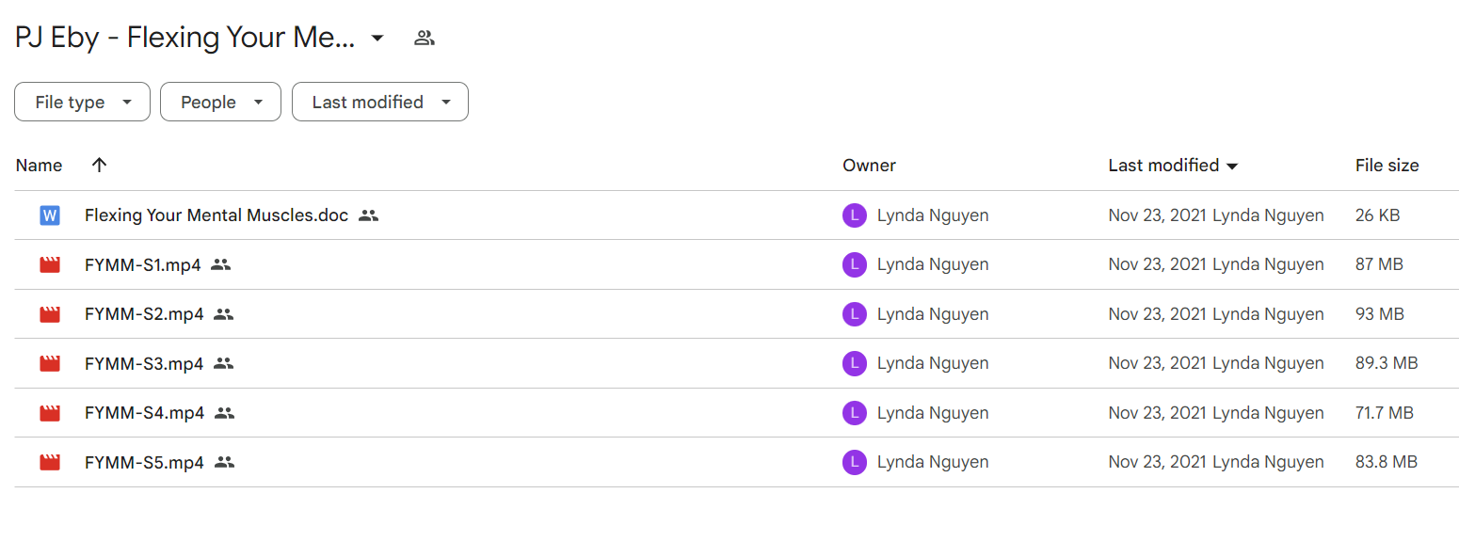Image resolution: width=1459 pixels, height=557 pixels.
Task: Open the Last modified filter dropdown
Action: tap(379, 102)
